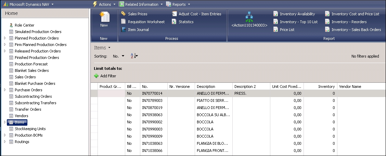Expand Firm Planned Production Orders node
Image resolution: width=386 pixels, height=156 pixels.
click(x=5, y=45)
